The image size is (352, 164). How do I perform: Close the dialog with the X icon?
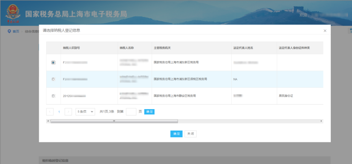[325, 31]
